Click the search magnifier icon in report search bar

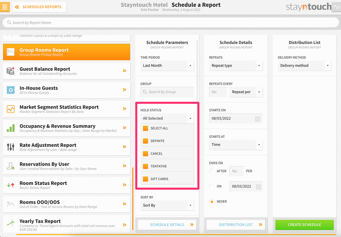click(9, 23)
